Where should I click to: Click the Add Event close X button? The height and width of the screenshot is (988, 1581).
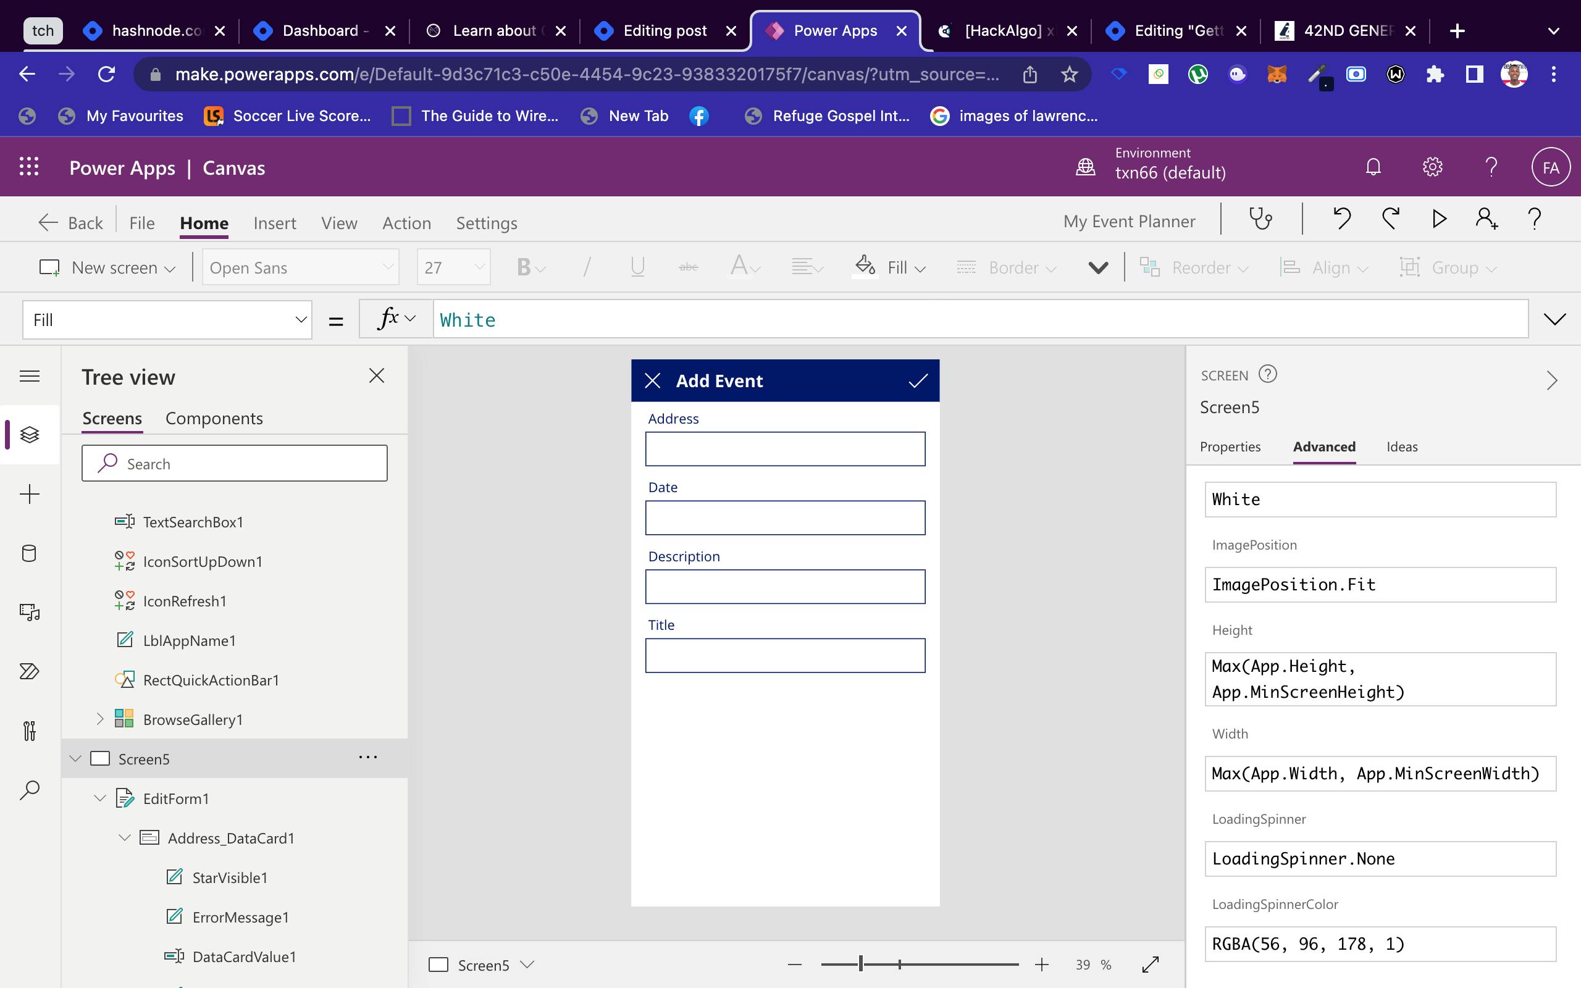pyautogui.click(x=652, y=380)
